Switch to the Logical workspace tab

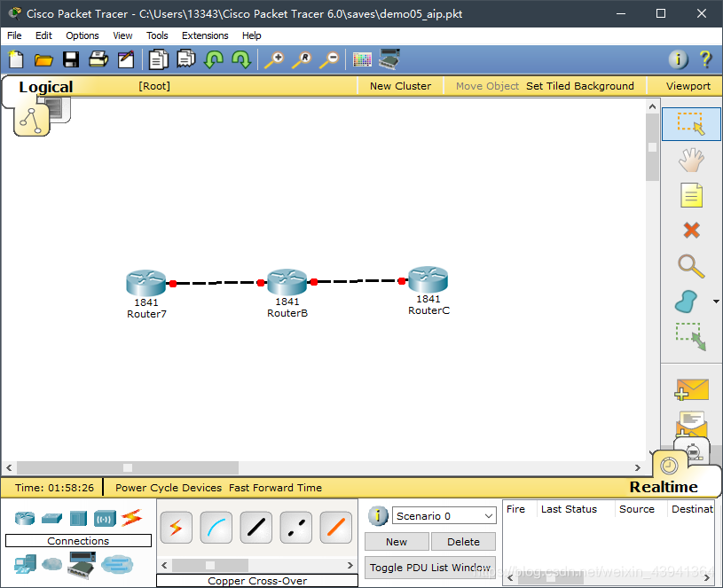click(x=45, y=87)
